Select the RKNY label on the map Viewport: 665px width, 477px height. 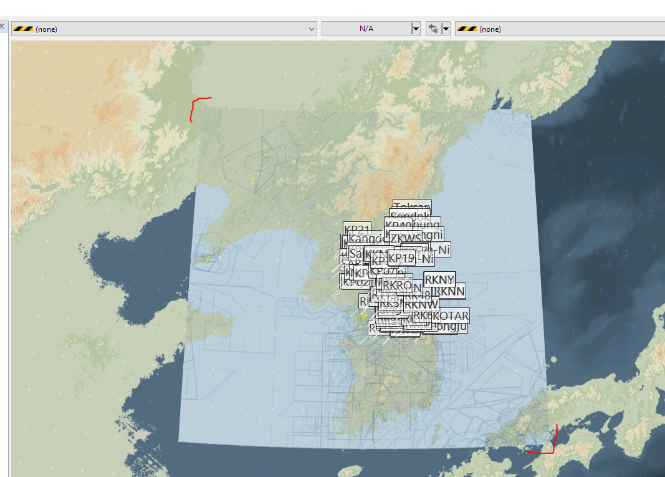pyautogui.click(x=439, y=280)
